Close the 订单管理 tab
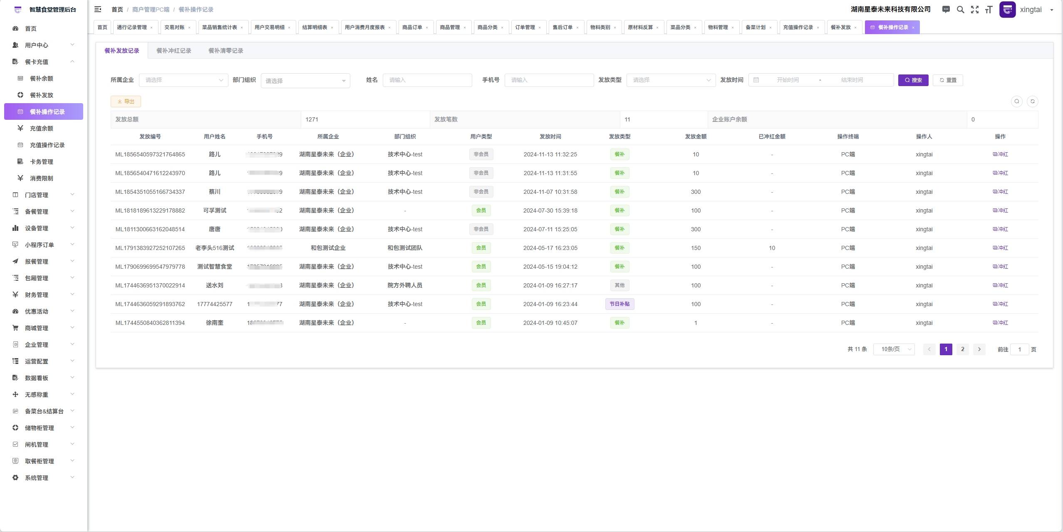Image resolution: width=1063 pixels, height=532 pixels. point(540,27)
